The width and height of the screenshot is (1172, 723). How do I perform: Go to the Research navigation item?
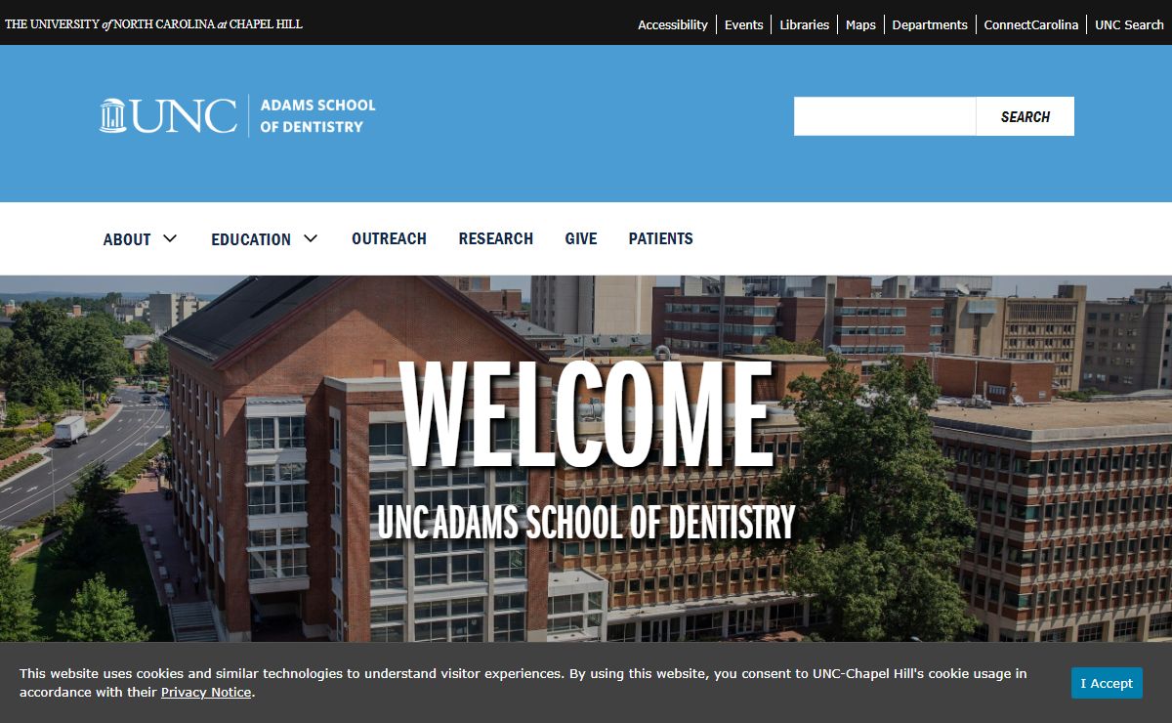point(495,238)
